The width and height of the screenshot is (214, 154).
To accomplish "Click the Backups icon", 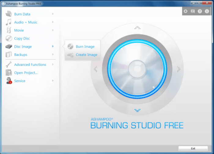I will (x=9, y=55).
